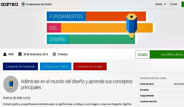Click the Adéntrate en el mundo headline

pyautogui.click(x=77, y=84)
